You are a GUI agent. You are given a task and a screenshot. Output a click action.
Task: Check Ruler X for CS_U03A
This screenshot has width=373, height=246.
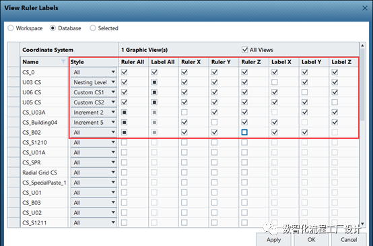184,112
